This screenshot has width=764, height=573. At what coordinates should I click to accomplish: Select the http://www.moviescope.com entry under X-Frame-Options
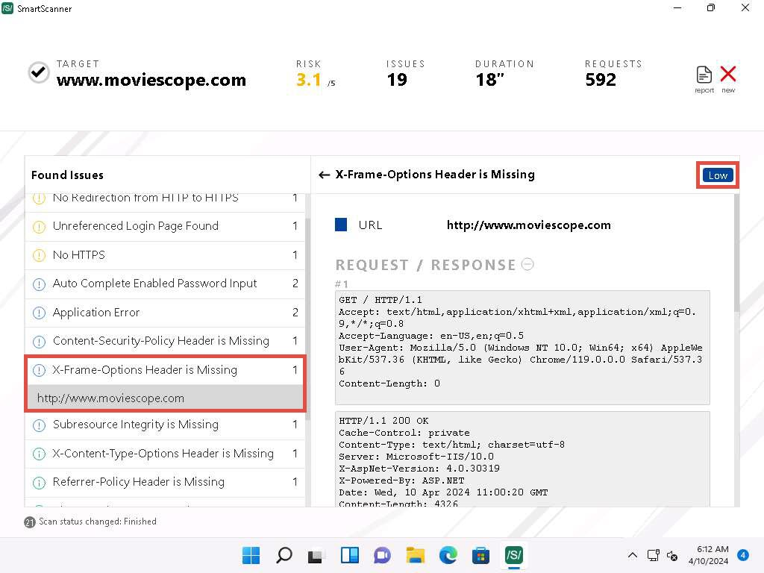click(110, 398)
